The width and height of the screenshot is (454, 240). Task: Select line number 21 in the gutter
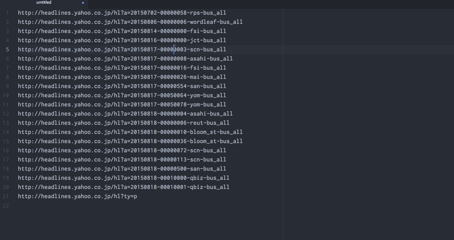[6, 196]
